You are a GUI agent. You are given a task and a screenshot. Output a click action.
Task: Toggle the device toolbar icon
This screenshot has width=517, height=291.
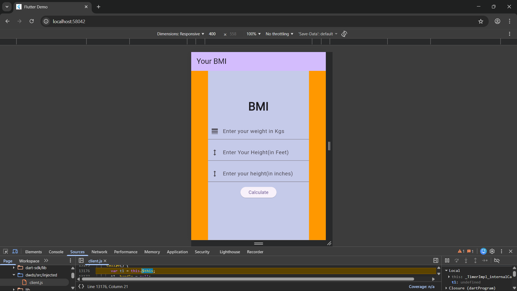pyautogui.click(x=15, y=251)
